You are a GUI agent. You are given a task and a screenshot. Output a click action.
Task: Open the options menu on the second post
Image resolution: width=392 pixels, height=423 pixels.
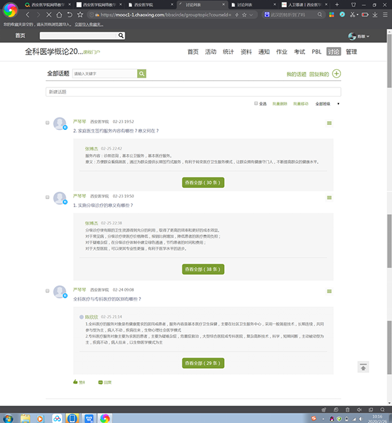pos(329,196)
